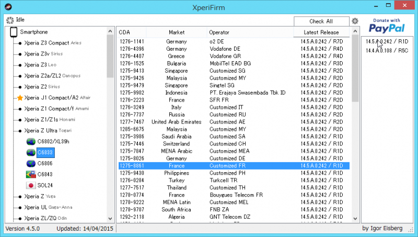Click the flag icon beside C6843
The height and width of the screenshot is (237, 418).
click(31, 174)
